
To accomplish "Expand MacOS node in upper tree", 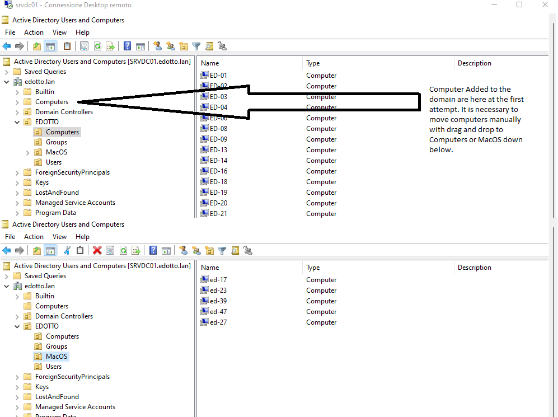I will [x=27, y=152].
